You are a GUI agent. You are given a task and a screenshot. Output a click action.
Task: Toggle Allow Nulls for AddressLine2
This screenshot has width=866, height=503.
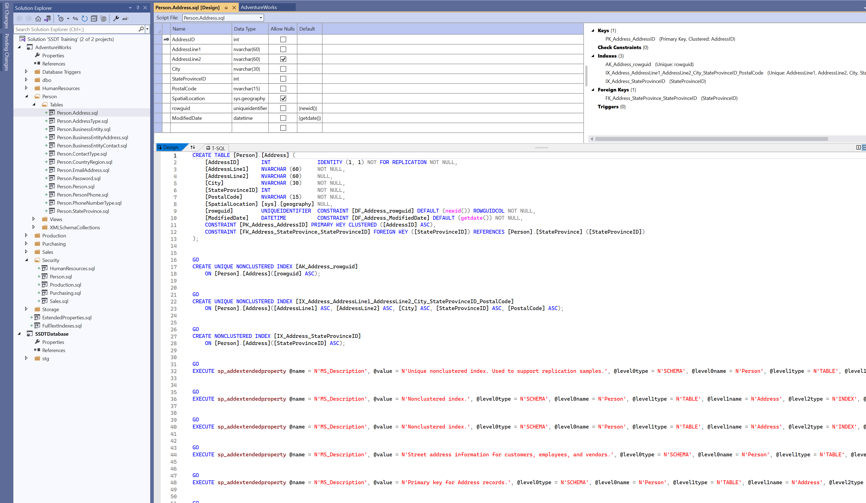click(x=283, y=59)
